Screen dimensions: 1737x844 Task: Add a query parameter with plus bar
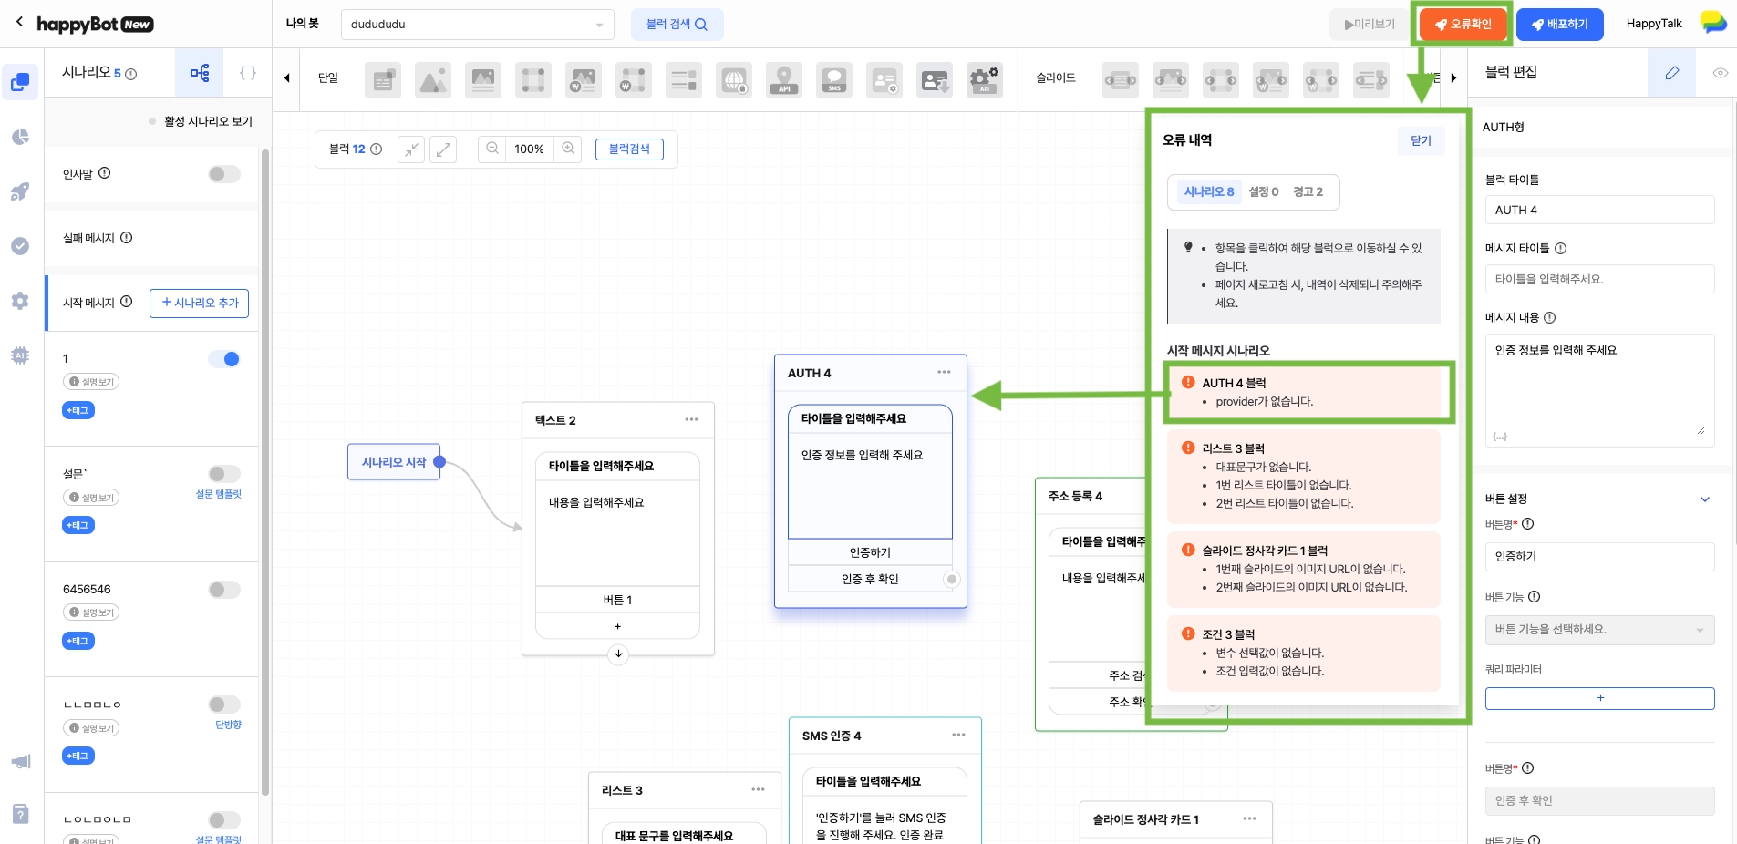[1599, 698]
